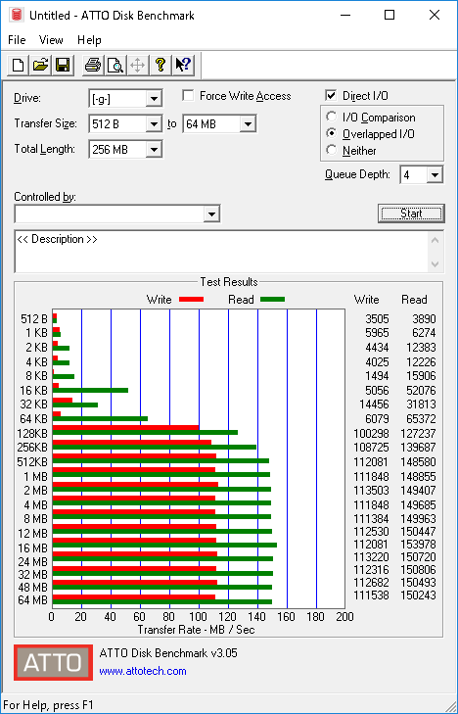Click the Read column header
Viewport: 458px width, 714px height.
(x=414, y=300)
